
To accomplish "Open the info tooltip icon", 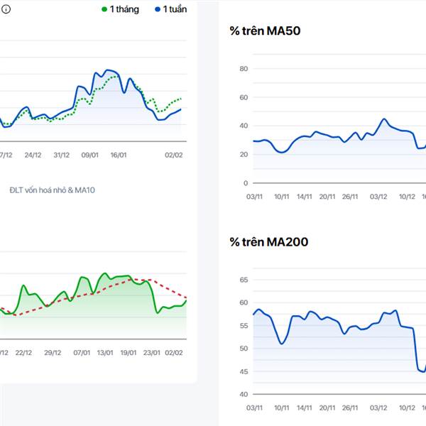I will click(4, 11).
